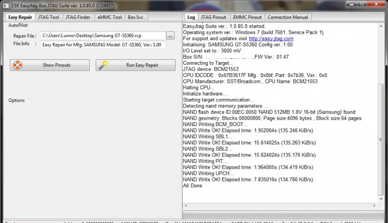The width and height of the screenshot is (388, 223).
Task: Click the 'Repair File :' label
Action: [25, 36]
